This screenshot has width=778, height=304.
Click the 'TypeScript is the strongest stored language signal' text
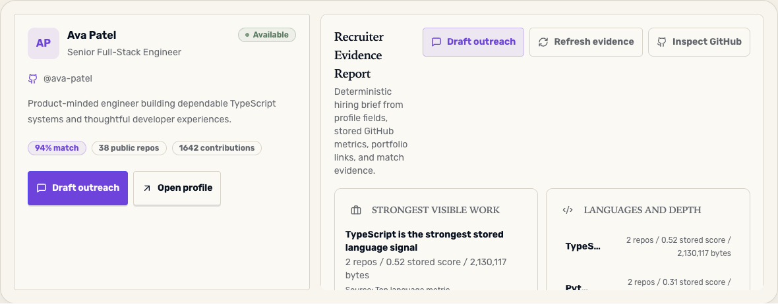tap(424, 241)
